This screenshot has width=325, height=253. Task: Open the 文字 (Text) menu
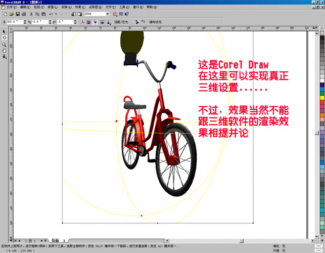click(111, 7)
